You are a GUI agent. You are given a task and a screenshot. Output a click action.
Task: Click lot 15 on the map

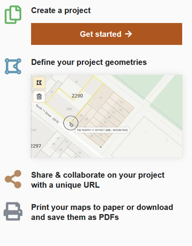100,98
